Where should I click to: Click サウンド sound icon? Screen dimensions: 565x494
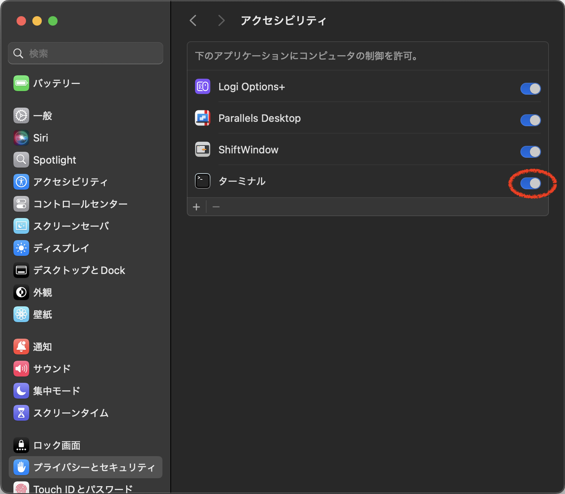[21, 369]
